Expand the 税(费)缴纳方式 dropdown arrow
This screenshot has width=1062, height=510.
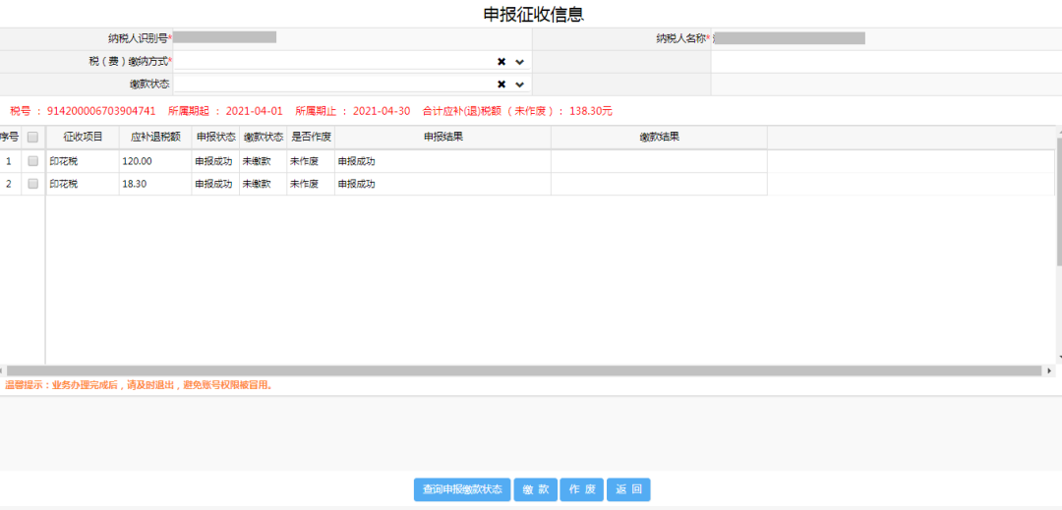(x=519, y=62)
